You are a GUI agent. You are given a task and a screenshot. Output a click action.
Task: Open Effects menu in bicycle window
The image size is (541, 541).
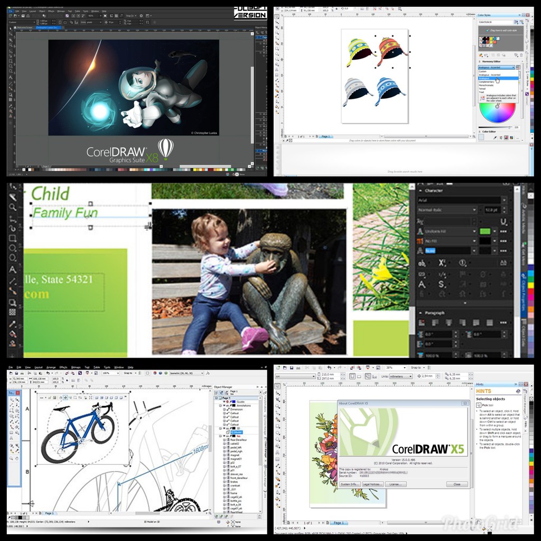(x=63, y=367)
